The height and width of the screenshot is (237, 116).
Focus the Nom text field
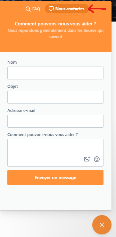click(55, 73)
